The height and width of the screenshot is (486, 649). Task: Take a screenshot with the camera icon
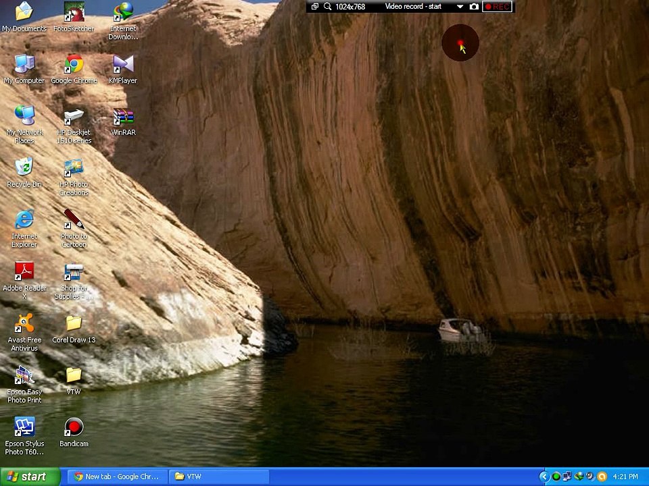pyautogui.click(x=474, y=6)
